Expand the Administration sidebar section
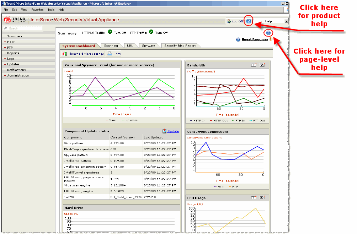 [18, 76]
